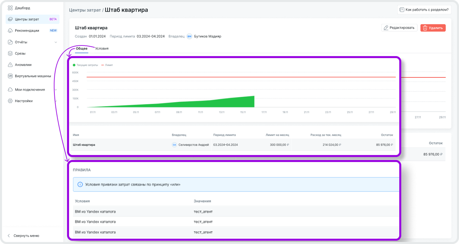Image resolution: width=459 pixels, height=244 pixels.
Task: Toggle the Лимит legend series
Action: click(x=107, y=65)
